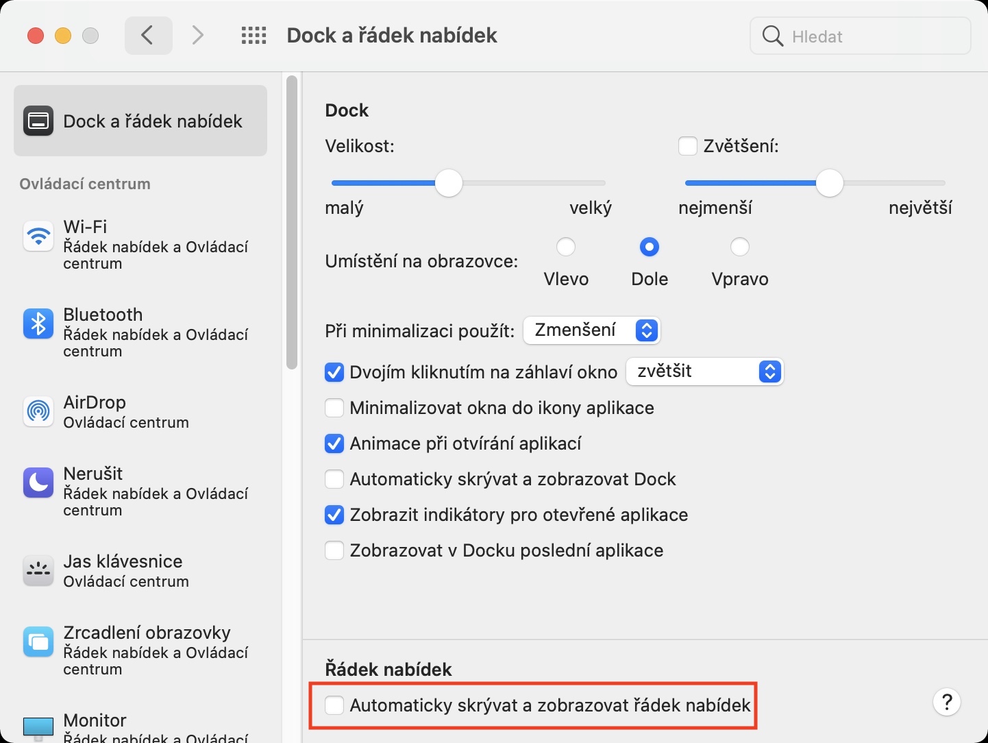This screenshot has height=743, width=988.
Task: Select the Bluetooth icon in sidebar
Action: (x=38, y=324)
